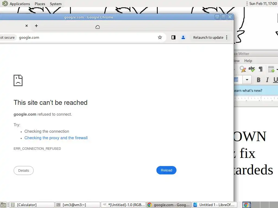This screenshot has height=208, width=278.
Task: Click Writer find and replace icon
Action: [x=243, y=69]
